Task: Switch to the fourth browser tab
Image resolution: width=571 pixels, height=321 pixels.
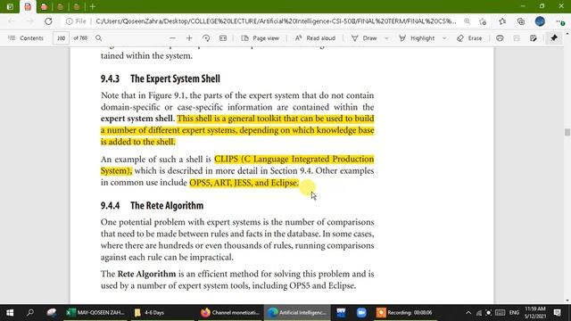Action: (77, 6)
